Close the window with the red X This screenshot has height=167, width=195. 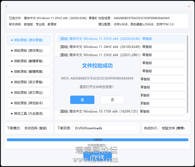coord(189,6)
